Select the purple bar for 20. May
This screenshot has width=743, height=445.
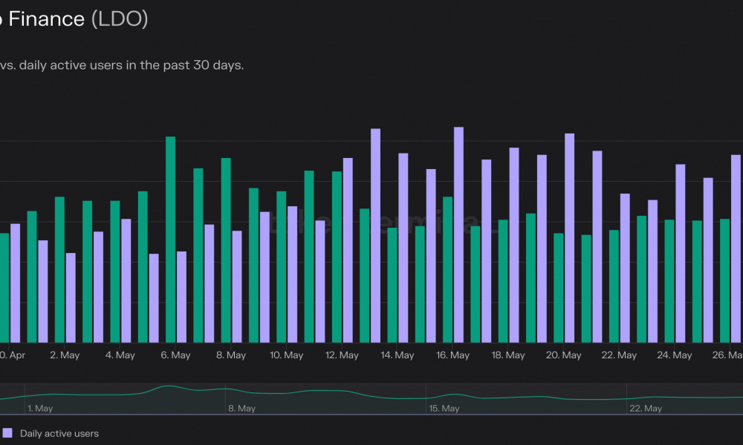570,238
